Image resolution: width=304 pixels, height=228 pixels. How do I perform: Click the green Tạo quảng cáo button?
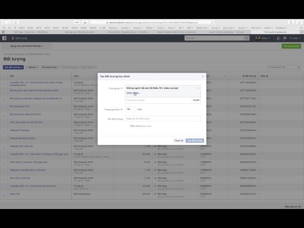coord(291,46)
